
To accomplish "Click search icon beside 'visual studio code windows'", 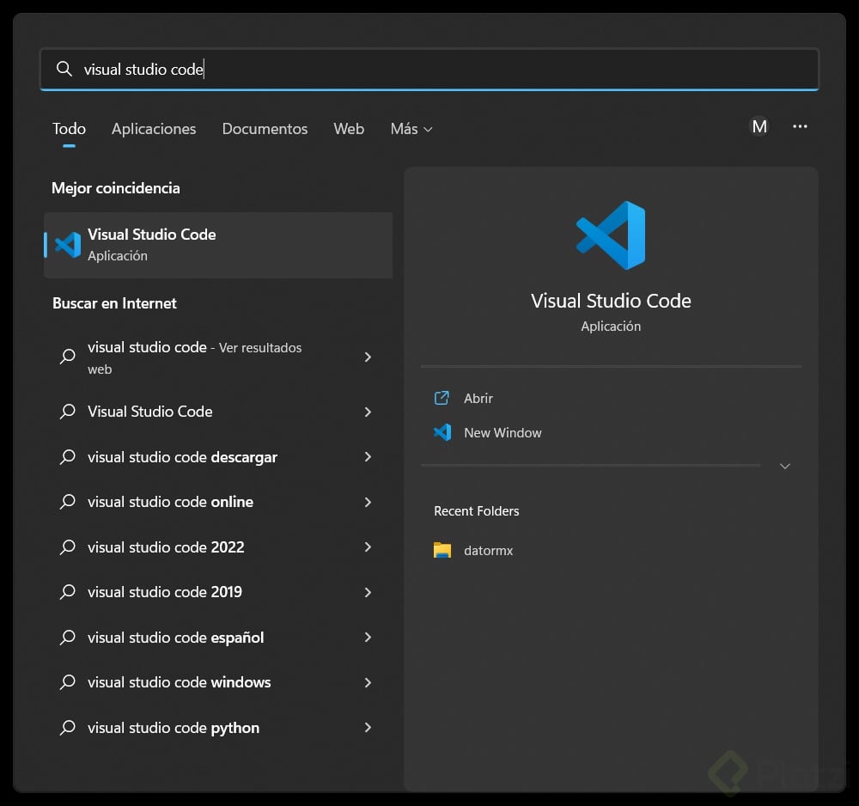I will click(67, 682).
